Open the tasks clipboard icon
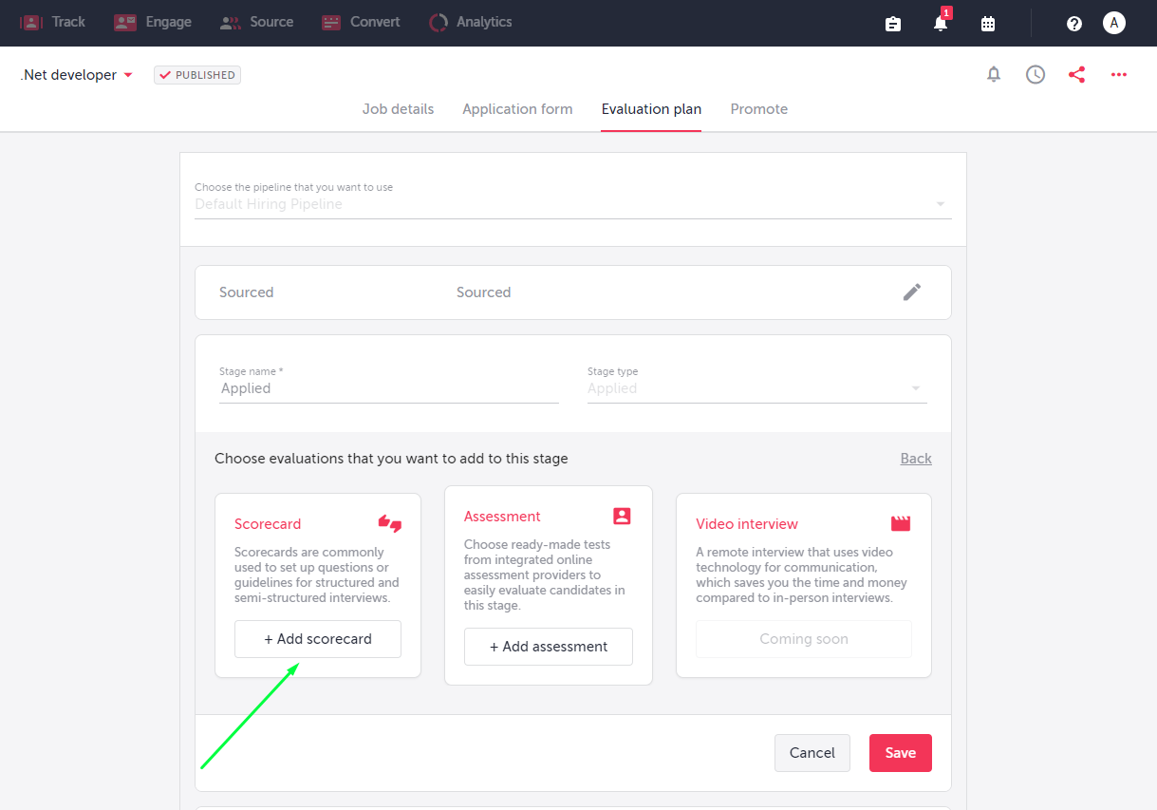The image size is (1157, 810). pyautogui.click(x=892, y=23)
